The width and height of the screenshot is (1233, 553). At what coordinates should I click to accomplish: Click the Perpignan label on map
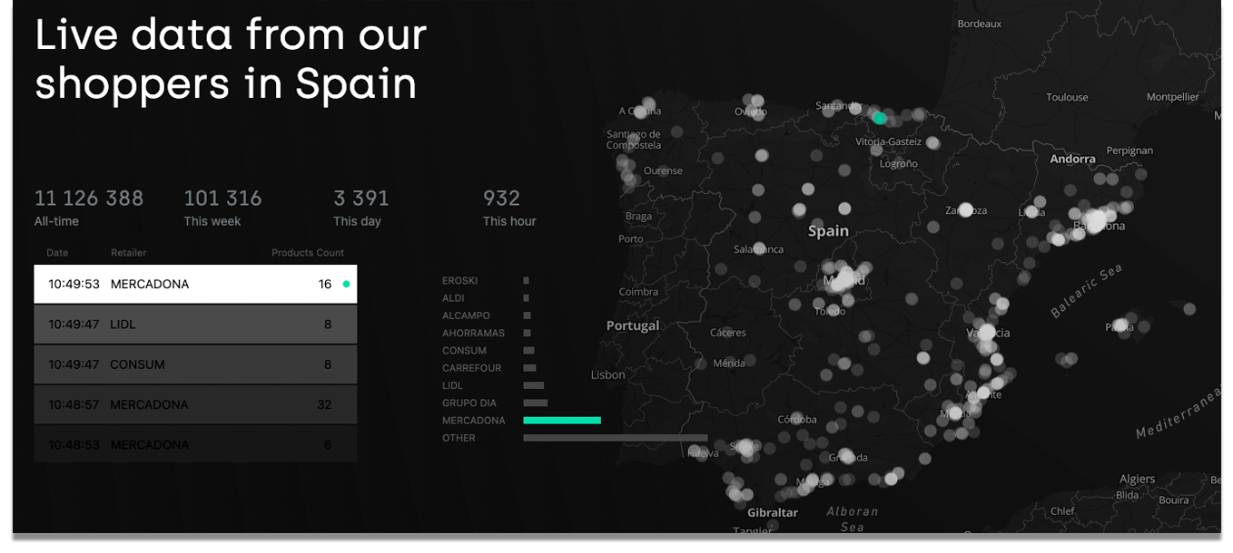(x=1129, y=150)
